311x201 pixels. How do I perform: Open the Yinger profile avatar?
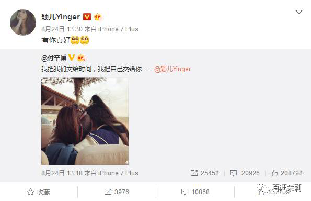[23, 23]
